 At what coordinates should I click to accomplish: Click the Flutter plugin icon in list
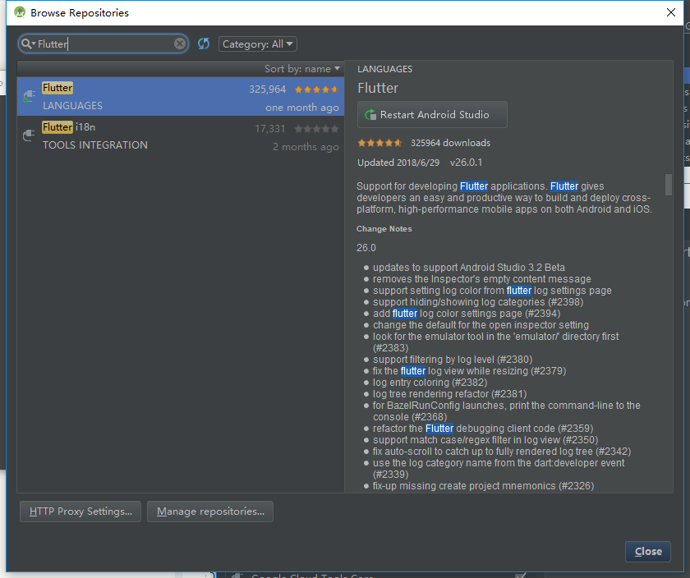point(29,96)
